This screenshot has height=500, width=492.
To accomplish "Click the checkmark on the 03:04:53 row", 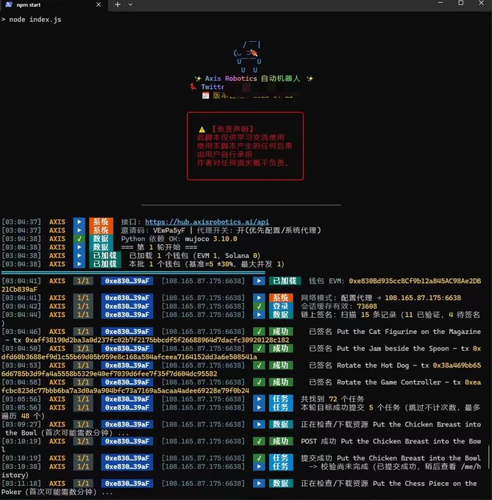I will coord(259,365).
